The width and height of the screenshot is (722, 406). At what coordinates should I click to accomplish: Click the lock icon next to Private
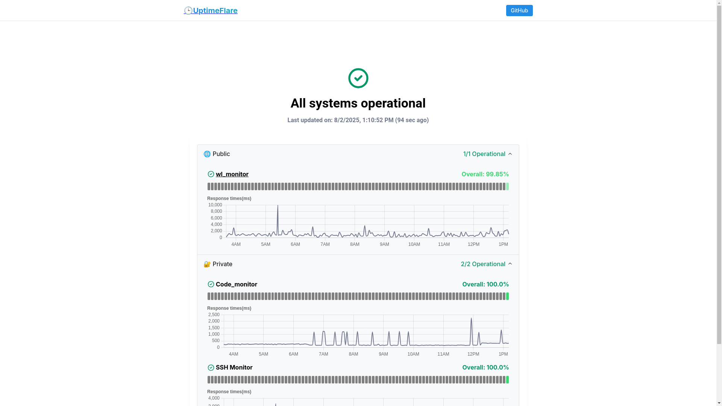[x=207, y=264]
